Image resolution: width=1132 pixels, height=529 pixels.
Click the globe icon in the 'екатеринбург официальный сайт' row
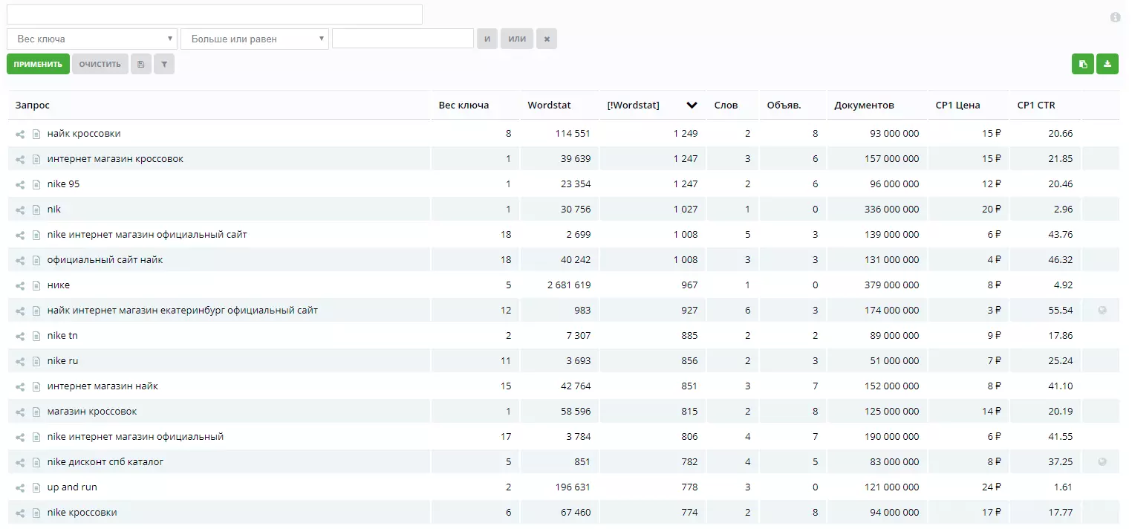[x=1102, y=311]
